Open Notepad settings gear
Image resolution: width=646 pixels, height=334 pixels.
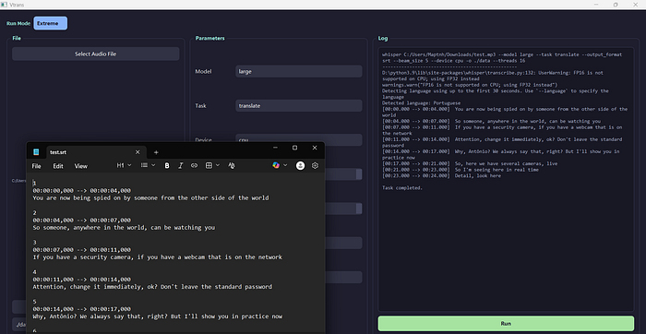[x=316, y=165]
